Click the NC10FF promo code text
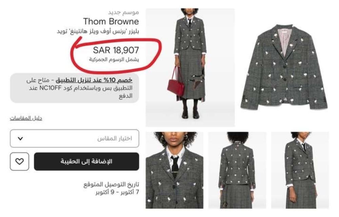 click(x=51, y=88)
